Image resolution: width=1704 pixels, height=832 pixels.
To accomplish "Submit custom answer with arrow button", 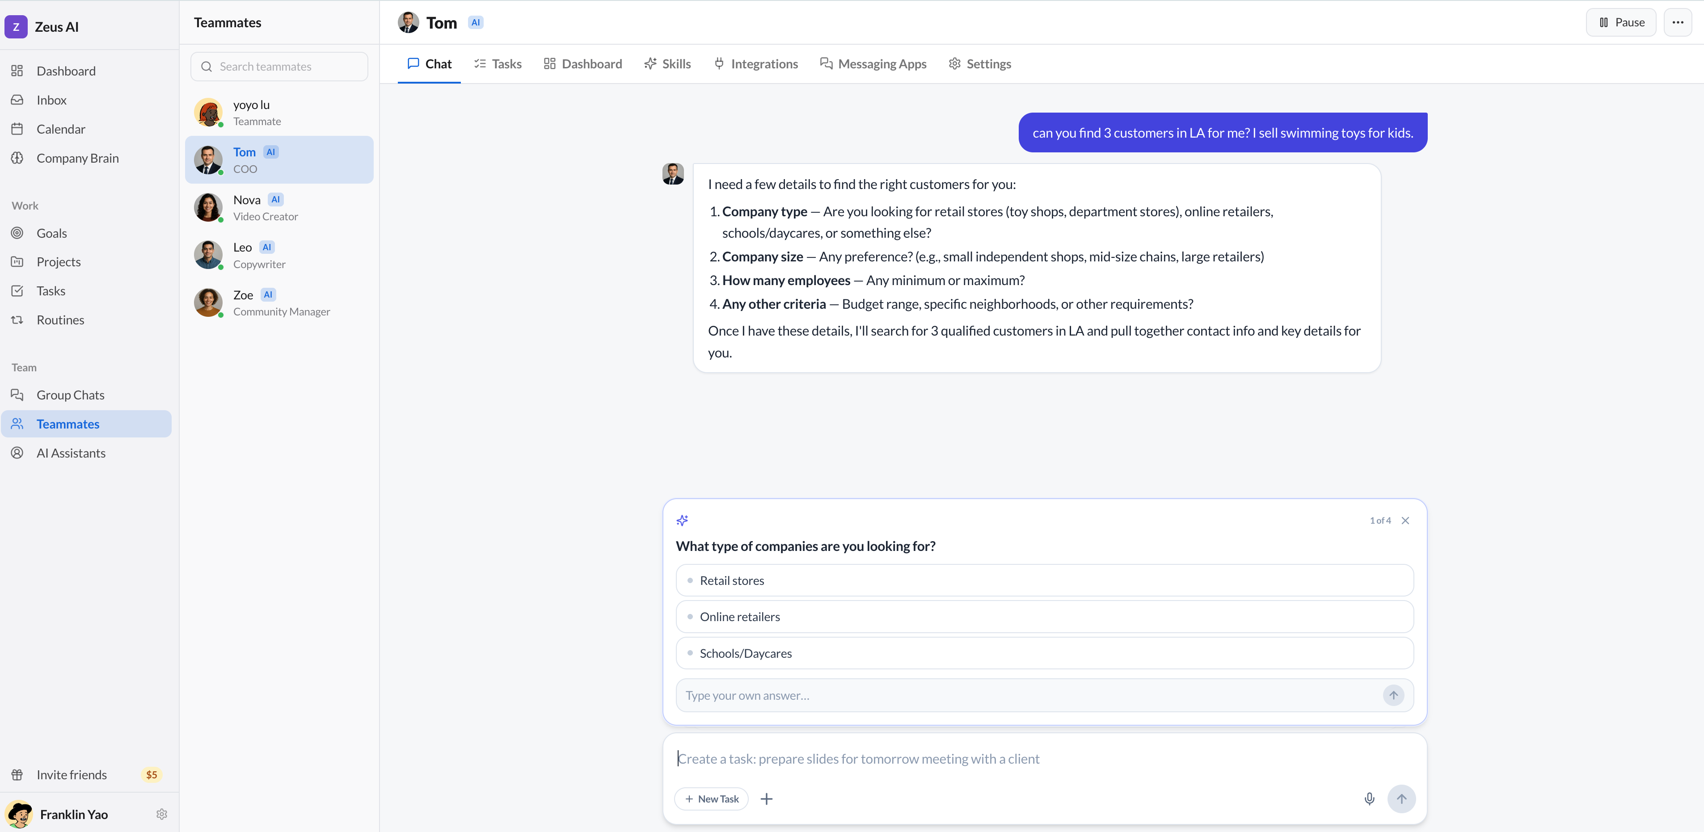I will click(1393, 695).
